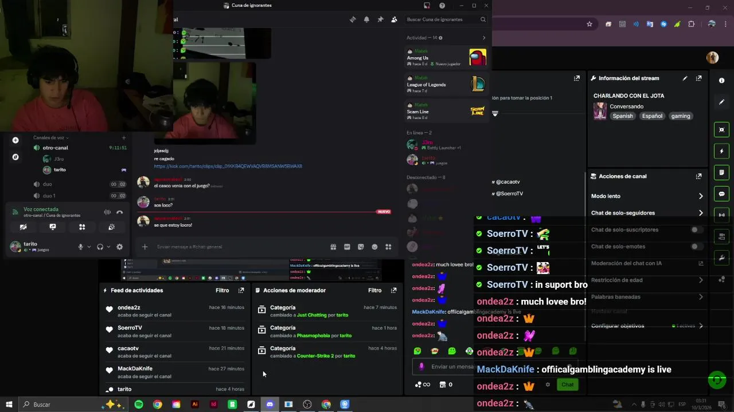This screenshot has height=412, width=734.
Task: Deafen headphones in Discord user panel
Action: tap(100, 247)
